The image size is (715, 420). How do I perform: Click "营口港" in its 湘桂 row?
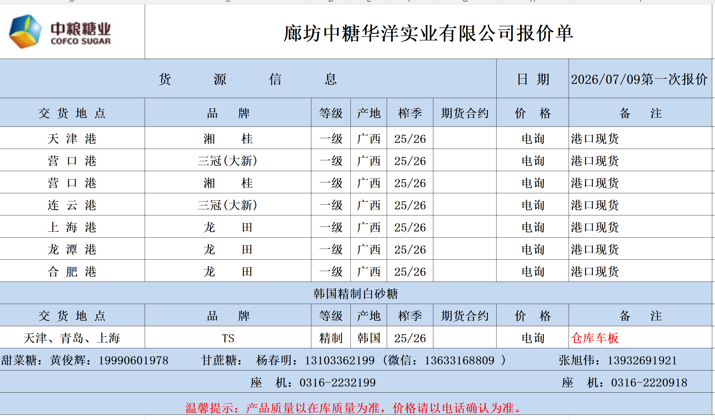click(72, 183)
